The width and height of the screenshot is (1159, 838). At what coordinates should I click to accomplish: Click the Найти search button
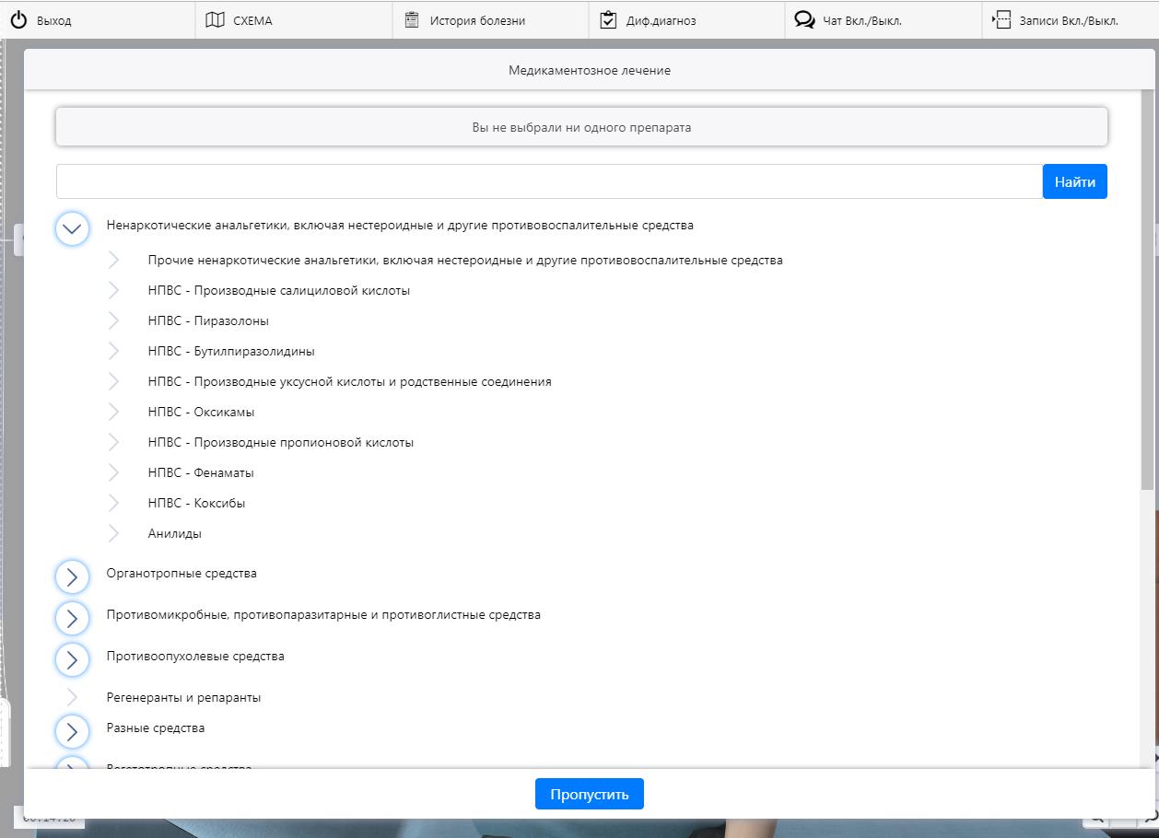[x=1074, y=181]
